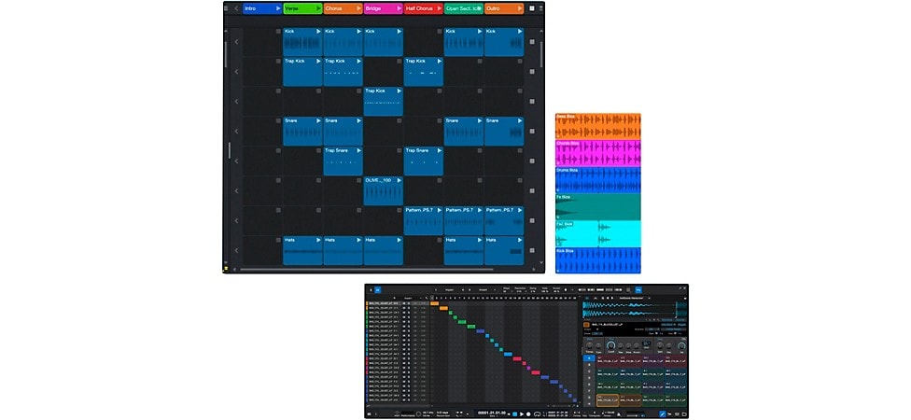The height and width of the screenshot is (420, 911).
Task: Click Play in the bottom window transport
Action: [522, 414]
